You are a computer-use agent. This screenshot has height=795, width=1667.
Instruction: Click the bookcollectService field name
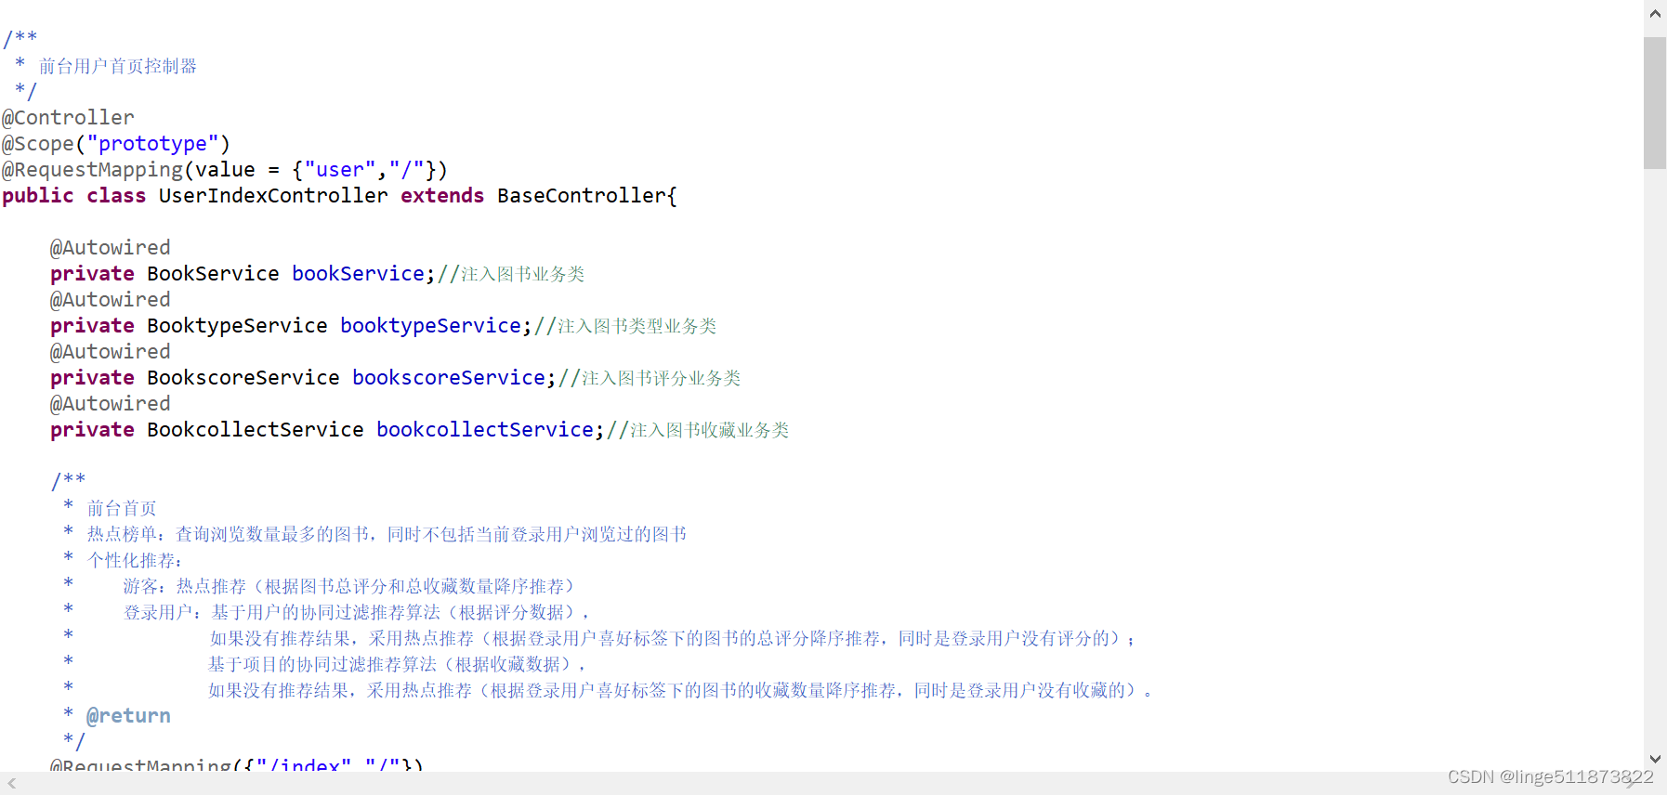point(485,430)
